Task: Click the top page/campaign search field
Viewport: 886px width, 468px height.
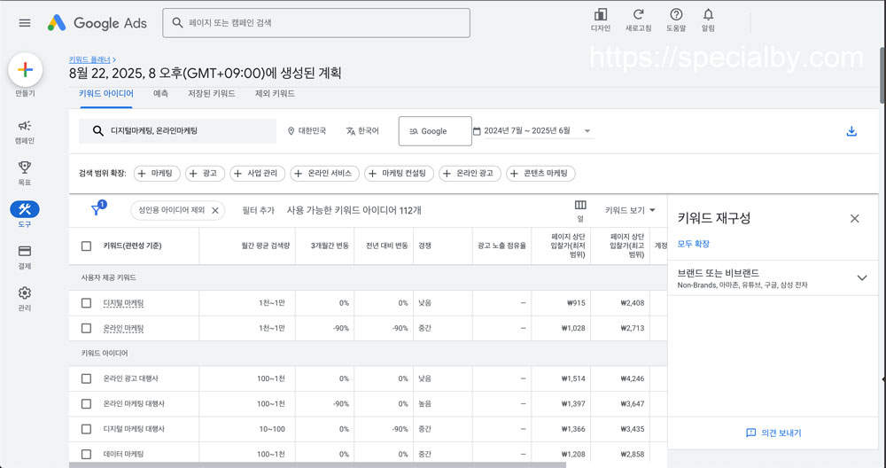Action: (x=316, y=23)
